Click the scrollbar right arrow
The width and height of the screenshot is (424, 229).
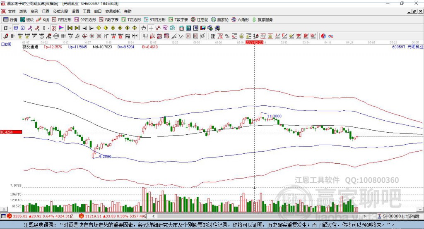click(364, 216)
